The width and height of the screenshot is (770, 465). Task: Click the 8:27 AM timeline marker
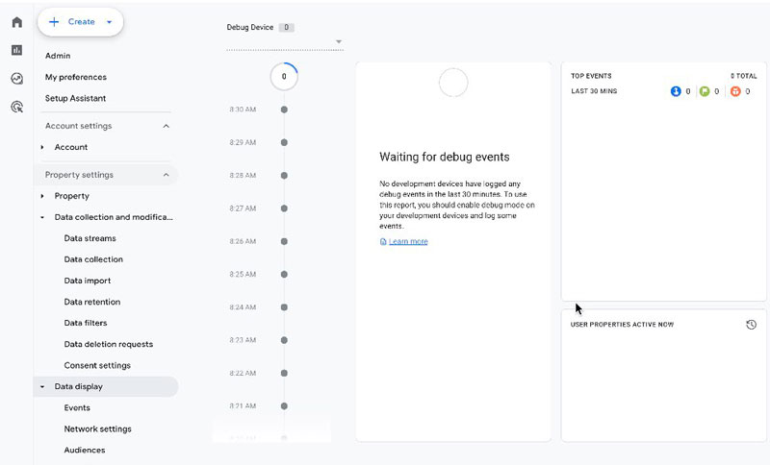pos(283,208)
